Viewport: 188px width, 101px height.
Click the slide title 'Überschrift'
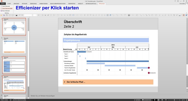click(x=73, y=22)
